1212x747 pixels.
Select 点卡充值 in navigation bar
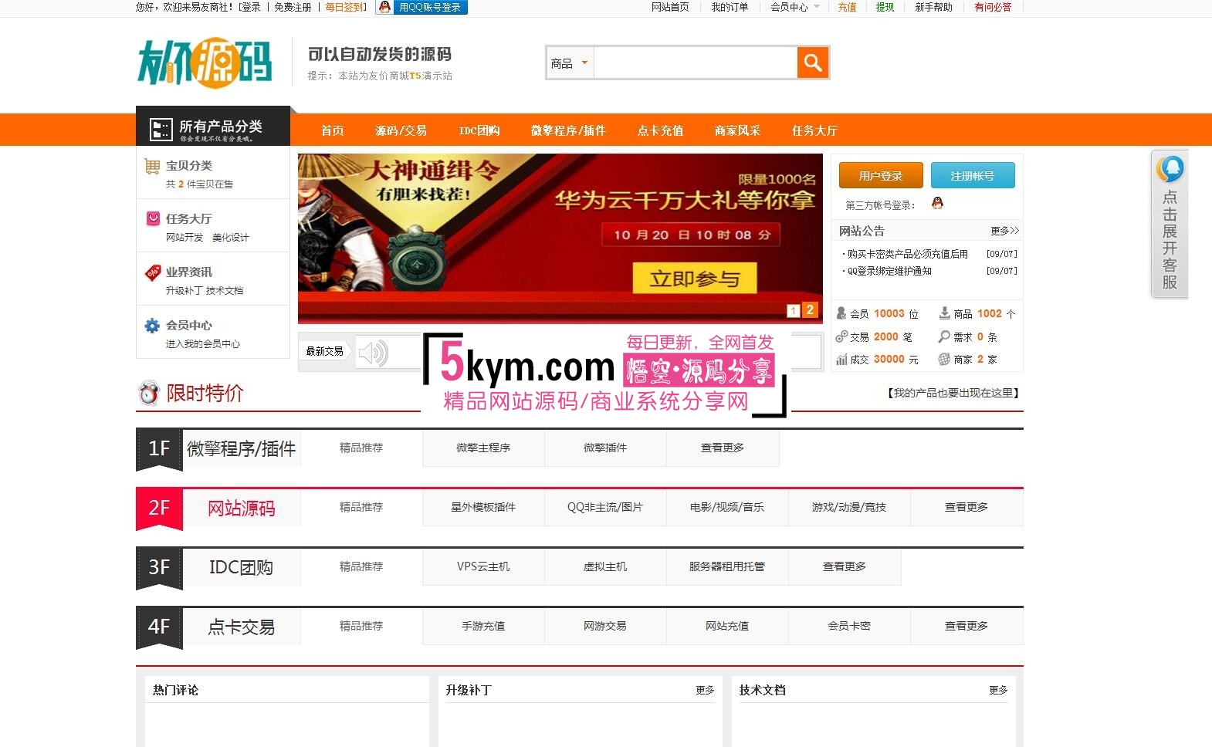tap(661, 130)
